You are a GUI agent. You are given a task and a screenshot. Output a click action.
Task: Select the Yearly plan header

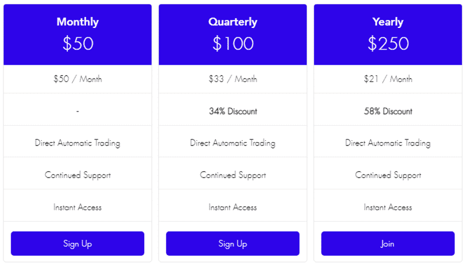tap(388, 34)
